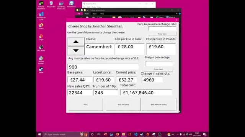Show hidden system tray icons

(178, 134)
